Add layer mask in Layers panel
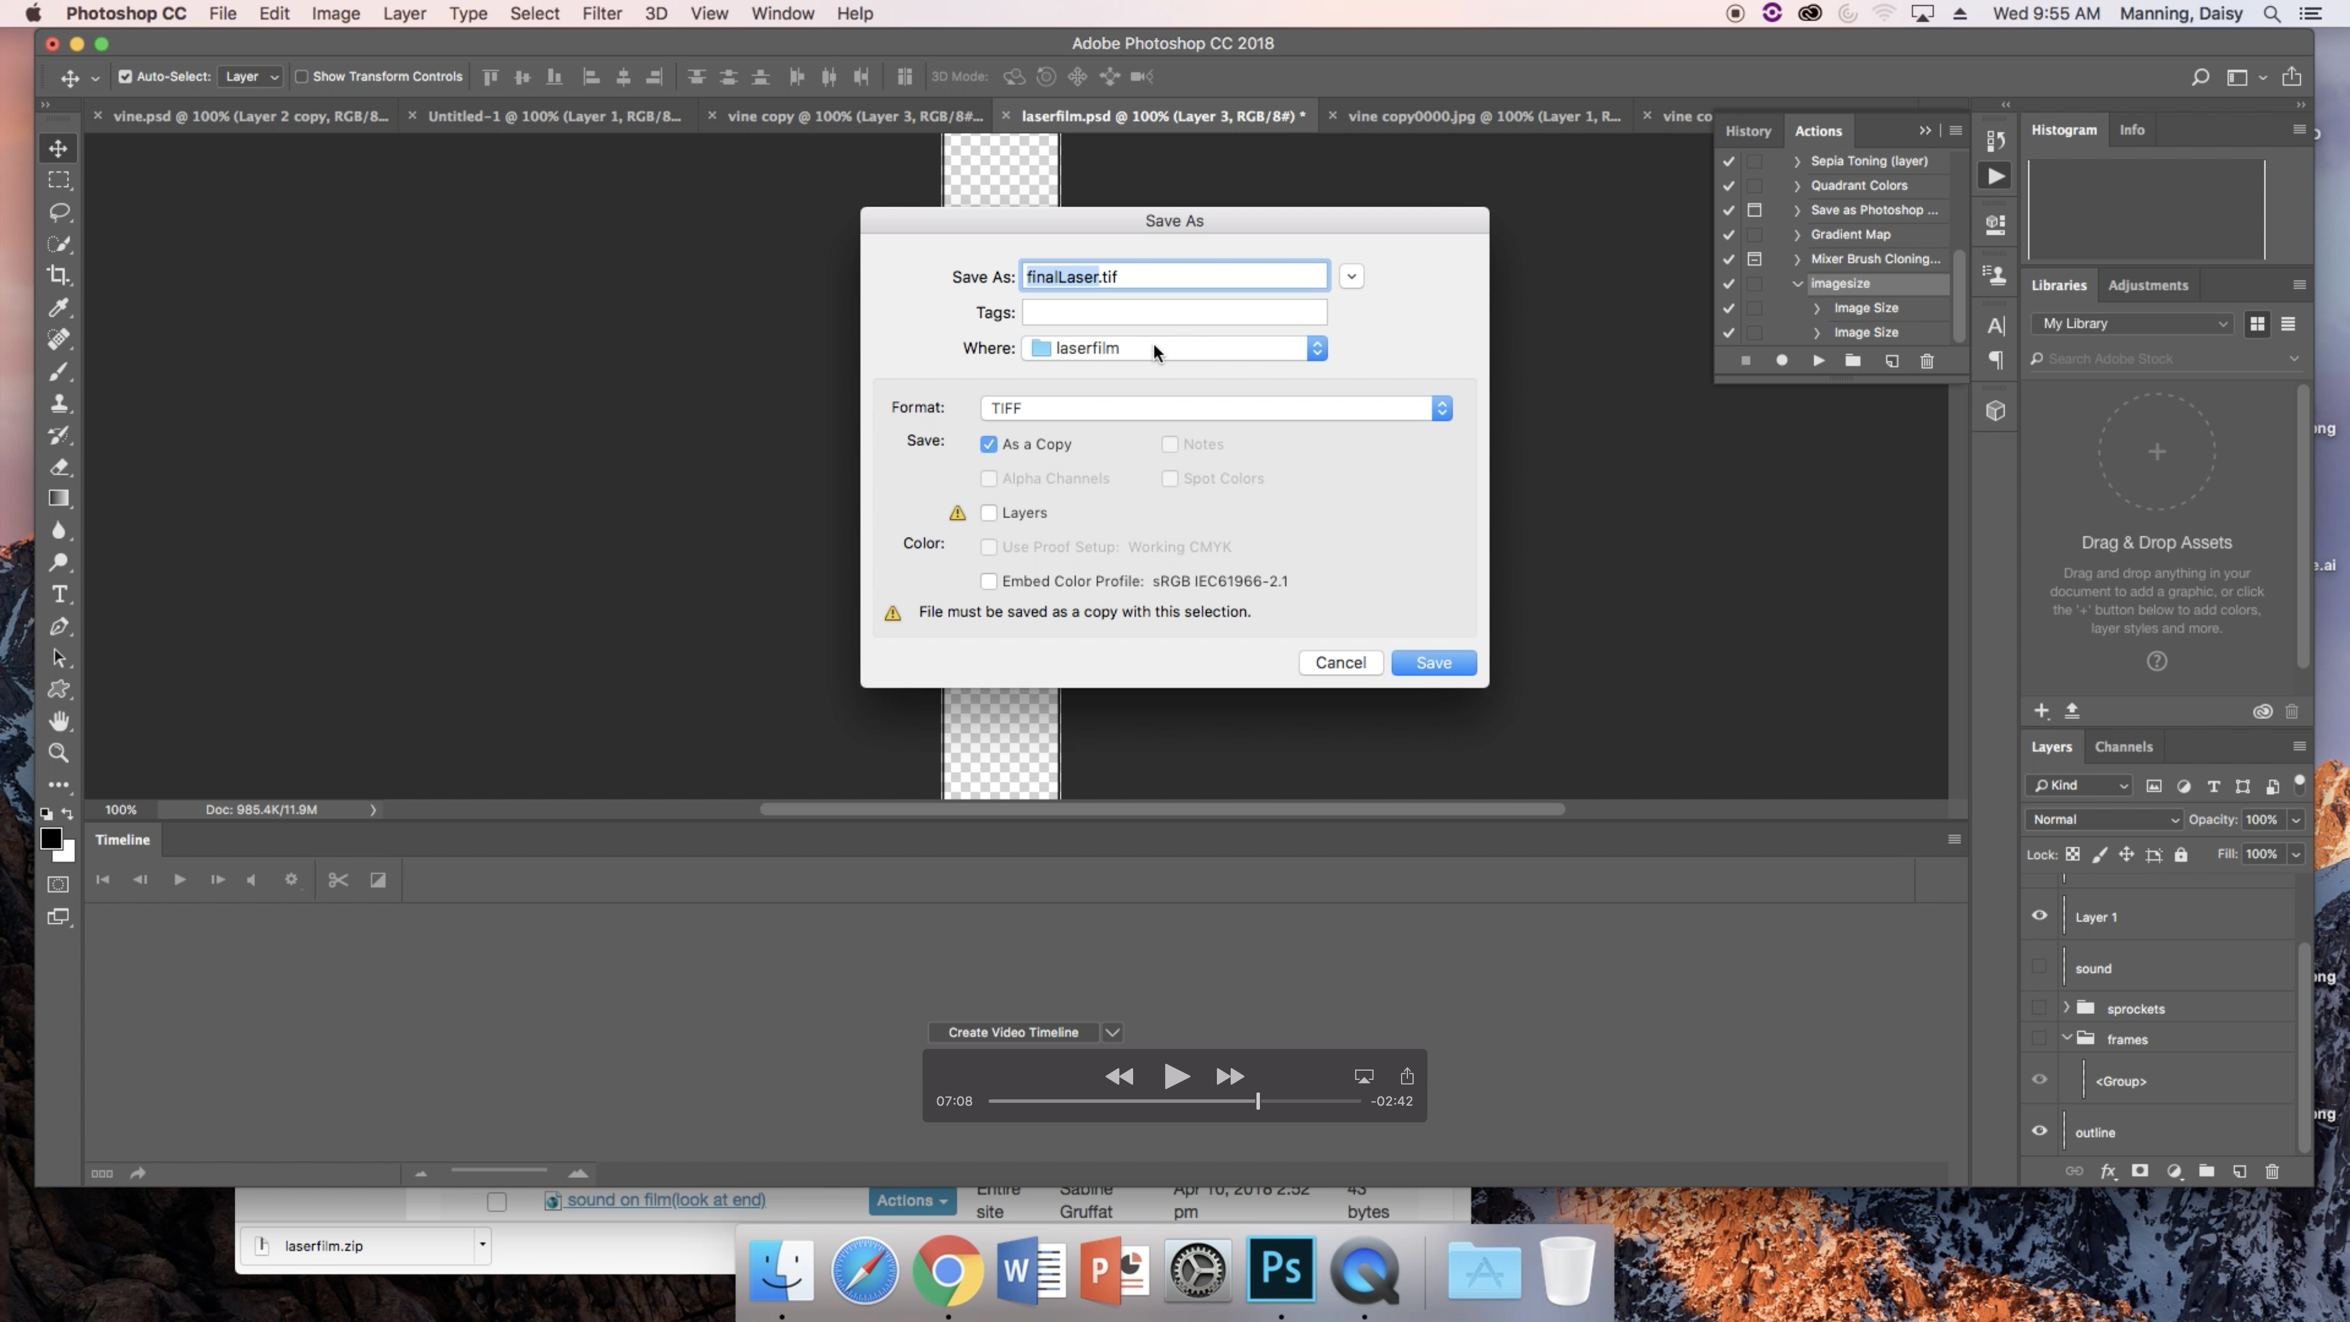2350x1322 pixels. point(2139,1172)
